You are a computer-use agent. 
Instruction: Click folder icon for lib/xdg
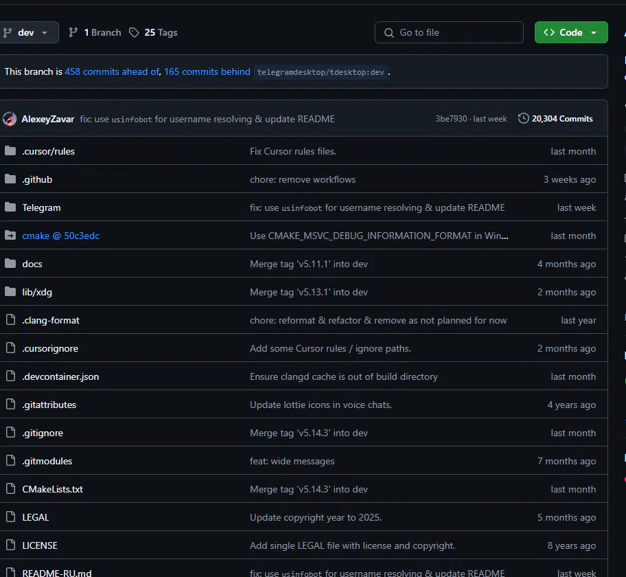tap(10, 292)
